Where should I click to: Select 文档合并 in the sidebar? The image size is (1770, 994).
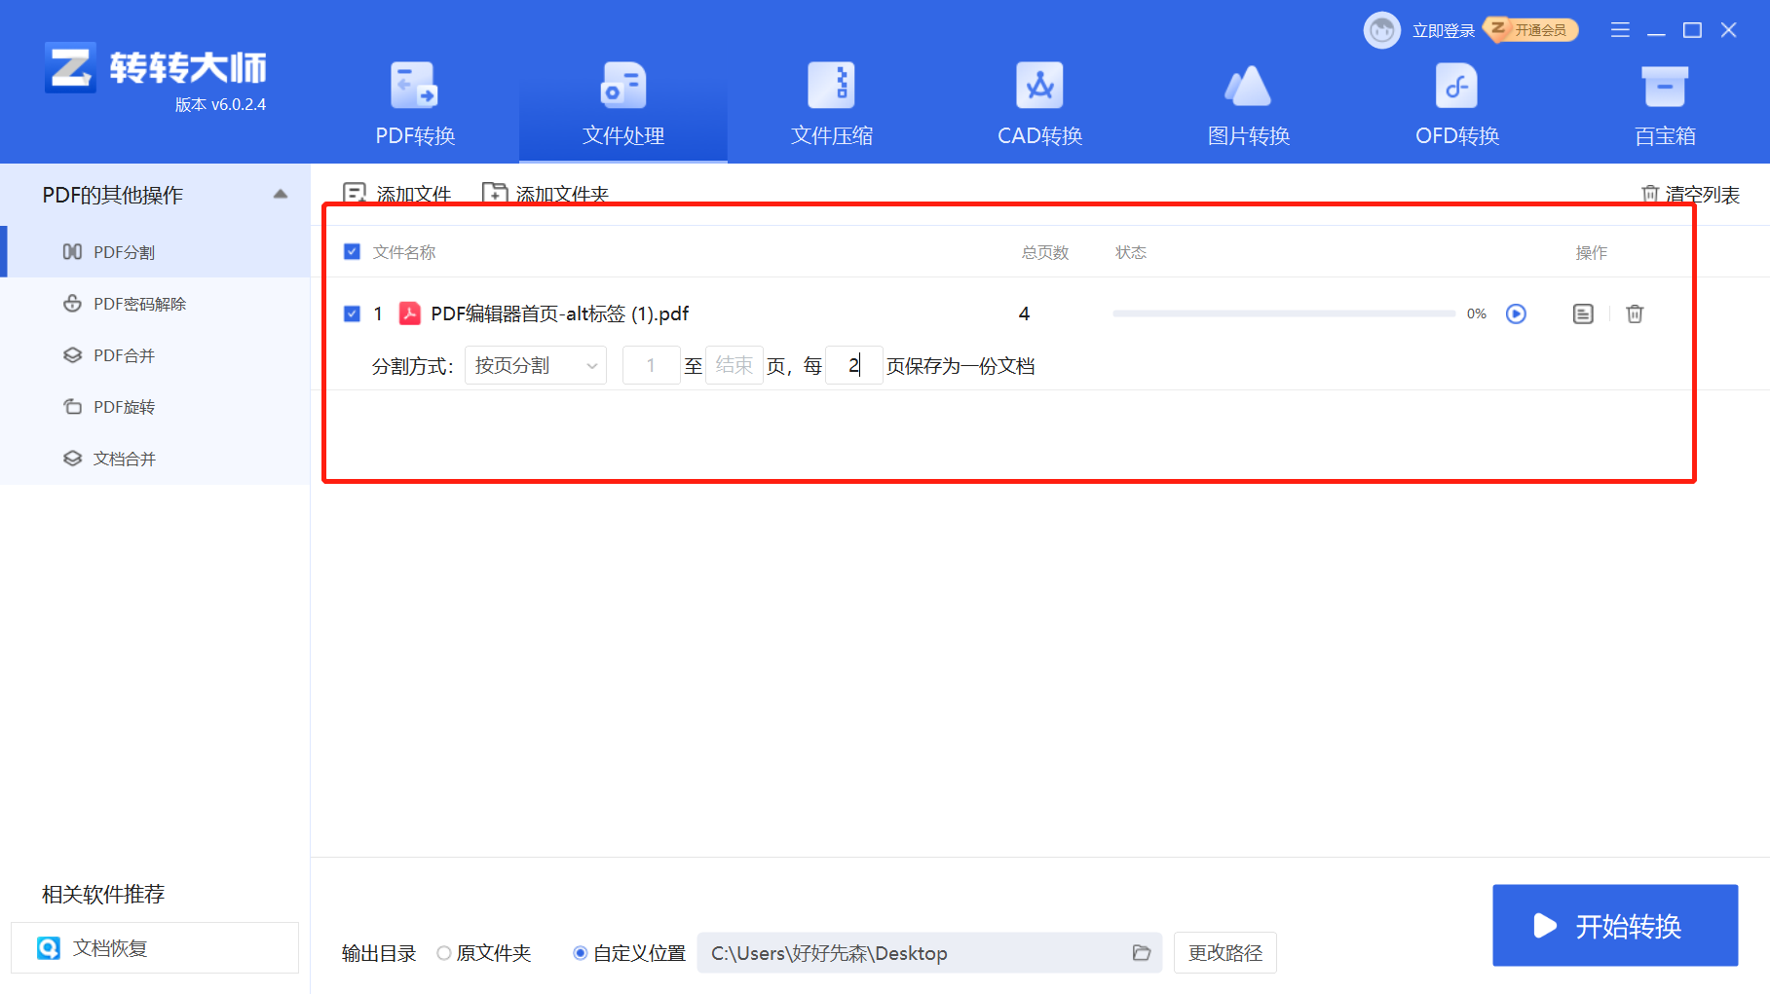coord(156,459)
